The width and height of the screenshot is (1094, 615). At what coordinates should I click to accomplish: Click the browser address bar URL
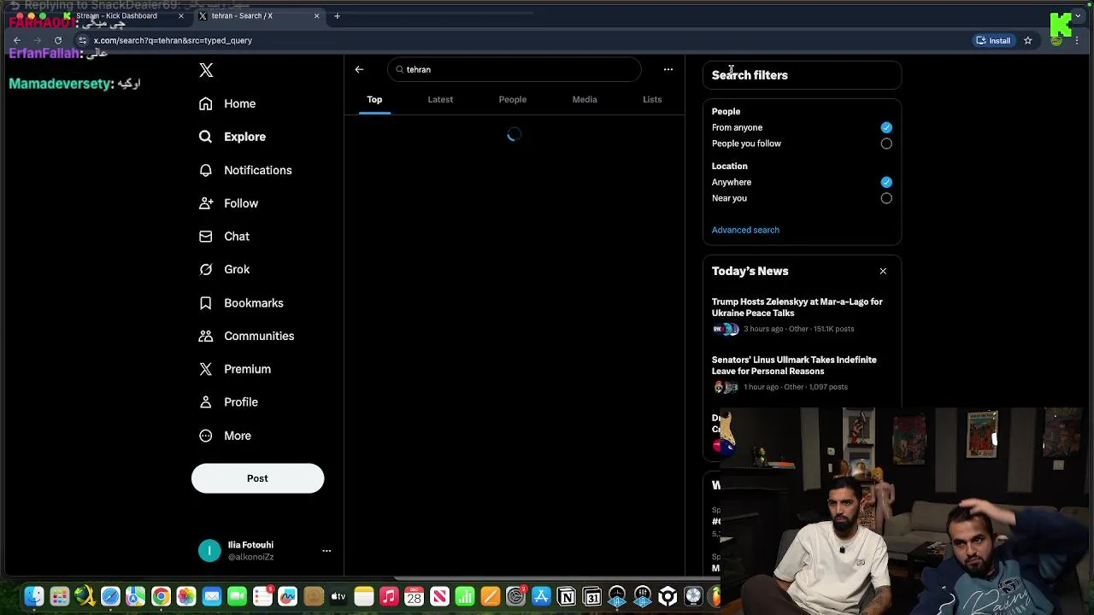pos(173,40)
